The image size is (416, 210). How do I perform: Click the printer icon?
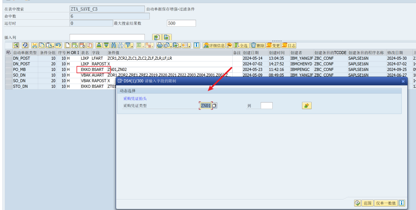pos(160,45)
